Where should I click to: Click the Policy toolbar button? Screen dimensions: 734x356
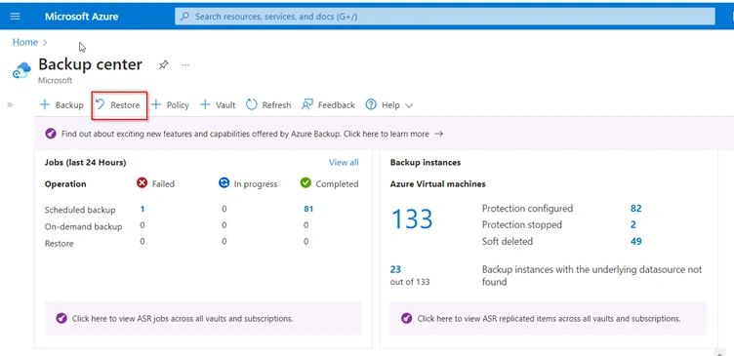click(170, 104)
